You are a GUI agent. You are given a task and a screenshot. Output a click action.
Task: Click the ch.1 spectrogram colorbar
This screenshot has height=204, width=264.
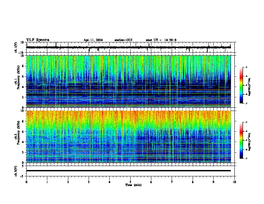[x=241, y=85]
